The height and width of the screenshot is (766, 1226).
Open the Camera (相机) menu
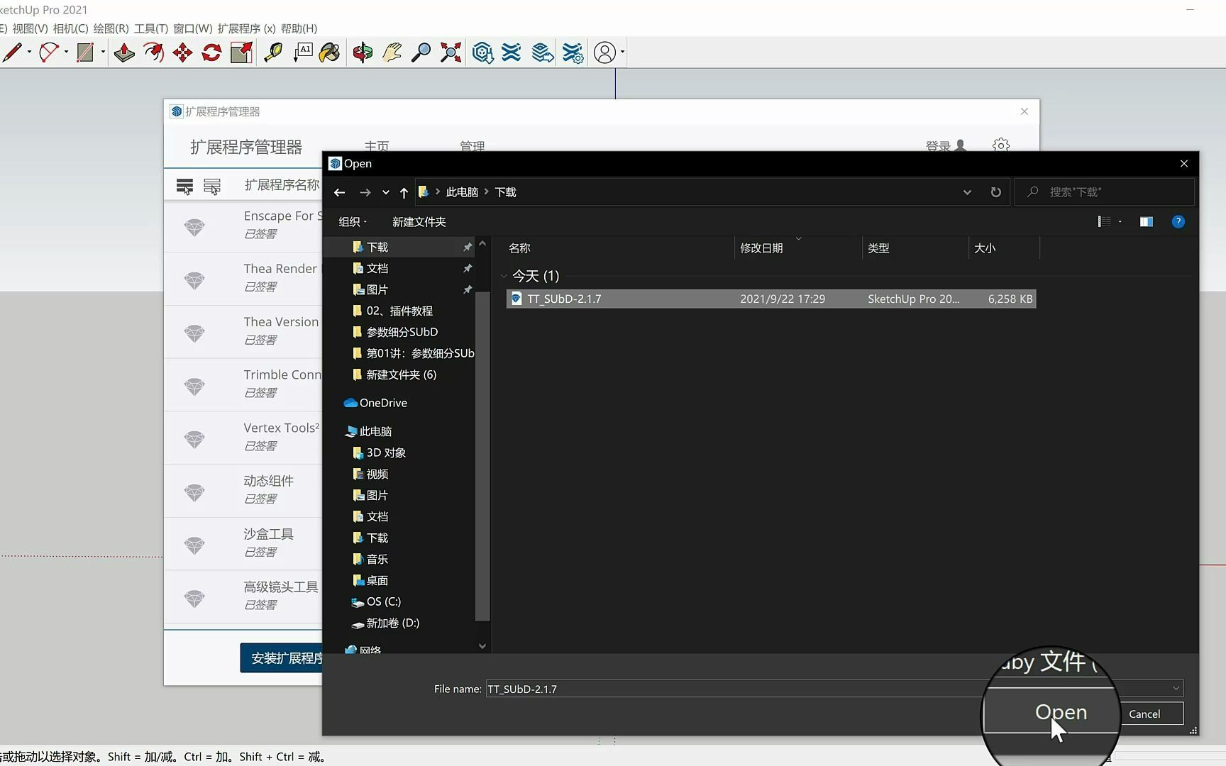point(70,28)
